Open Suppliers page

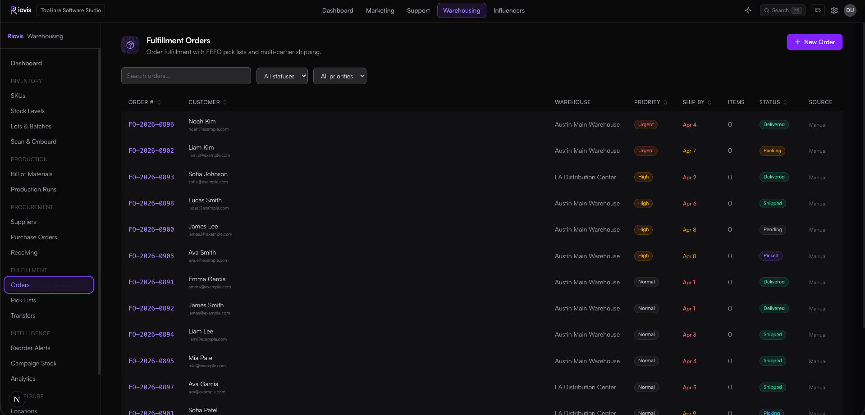(x=49, y=222)
